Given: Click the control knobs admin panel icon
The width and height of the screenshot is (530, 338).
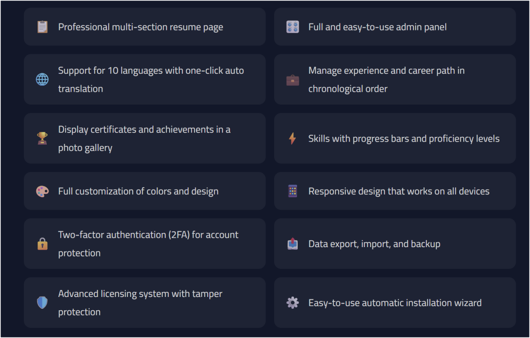Looking at the screenshot, I should coord(292,27).
